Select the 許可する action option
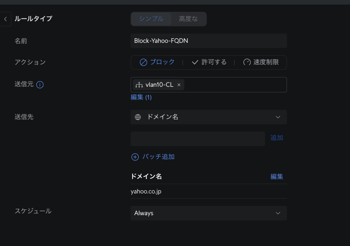Viewport: 350px width, 246px height. point(209,62)
